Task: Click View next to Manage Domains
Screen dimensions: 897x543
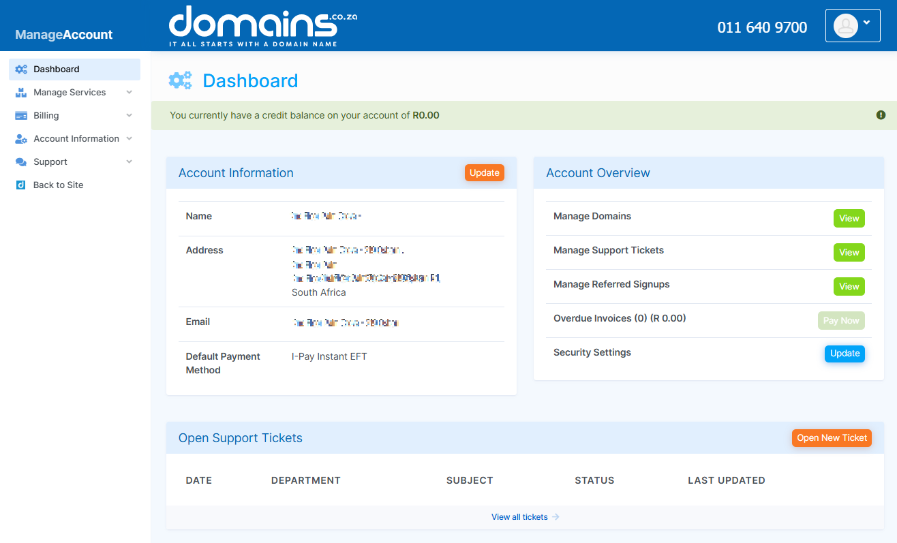Action: (849, 218)
